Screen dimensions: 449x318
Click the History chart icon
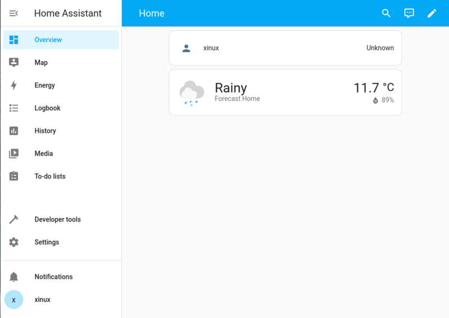[x=14, y=131]
